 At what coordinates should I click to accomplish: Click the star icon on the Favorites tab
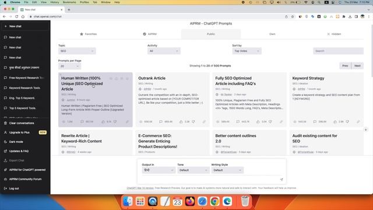pos(82,34)
